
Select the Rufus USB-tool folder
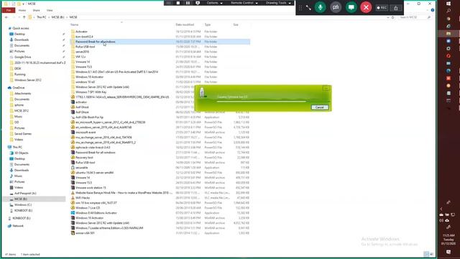[85, 47]
